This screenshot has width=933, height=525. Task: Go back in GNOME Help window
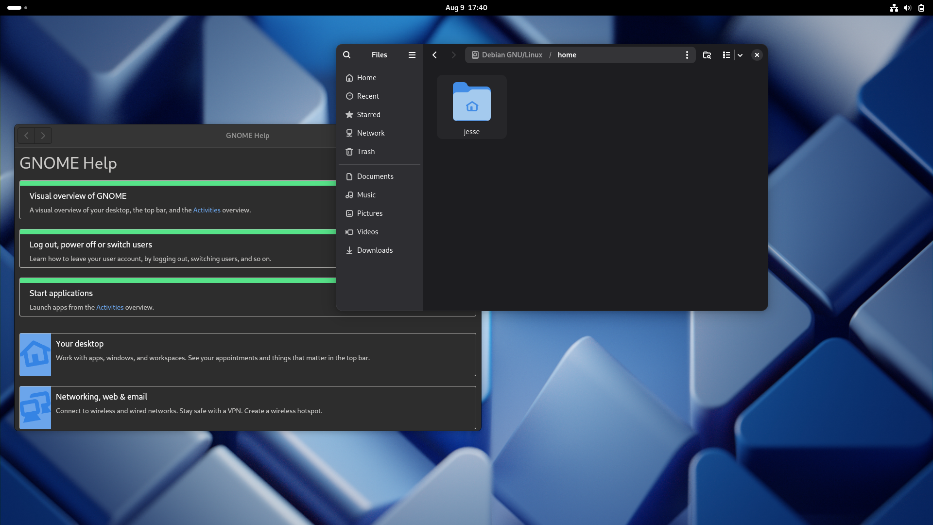[26, 136]
